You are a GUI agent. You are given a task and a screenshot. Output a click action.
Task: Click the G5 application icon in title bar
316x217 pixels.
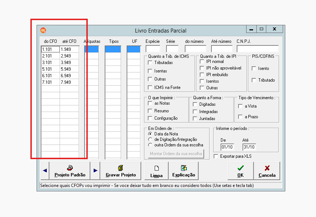click(x=43, y=30)
